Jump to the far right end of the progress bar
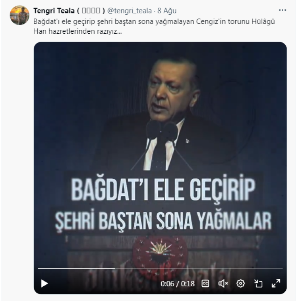The height and width of the screenshot is (301, 298). [282, 268]
